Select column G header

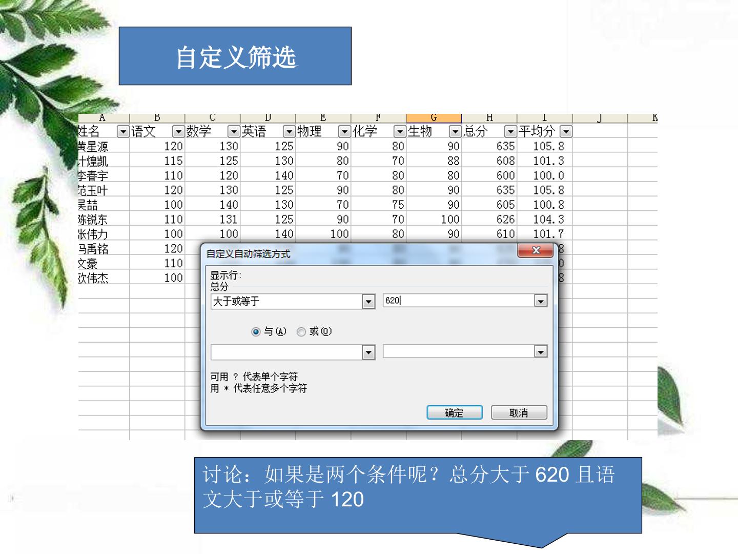point(434,118)
